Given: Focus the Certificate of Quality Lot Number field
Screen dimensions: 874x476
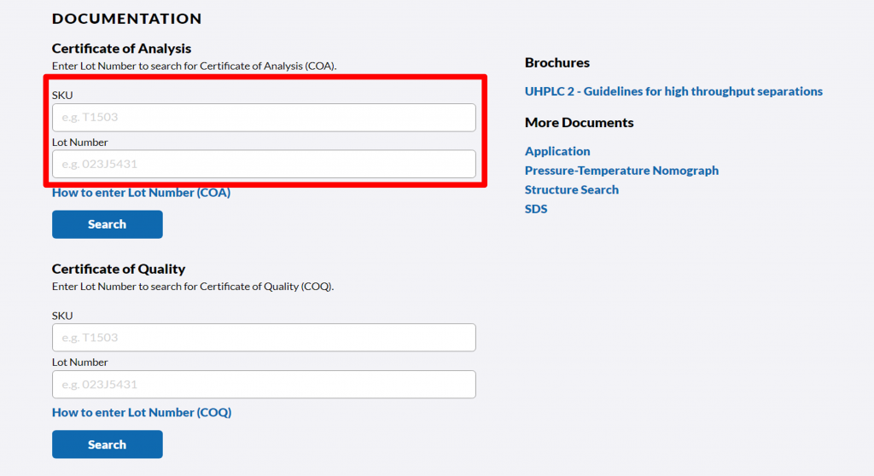Looking at the screenshot, I should click(264, 384).
